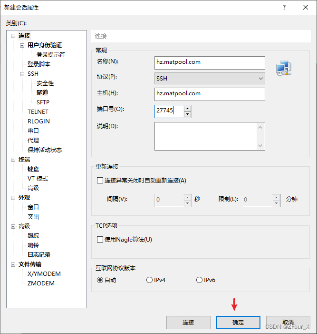Screen dimensions: 317x334
Task: Click the 确定 button
Action: pyautogui.click(x=238, y=323)
